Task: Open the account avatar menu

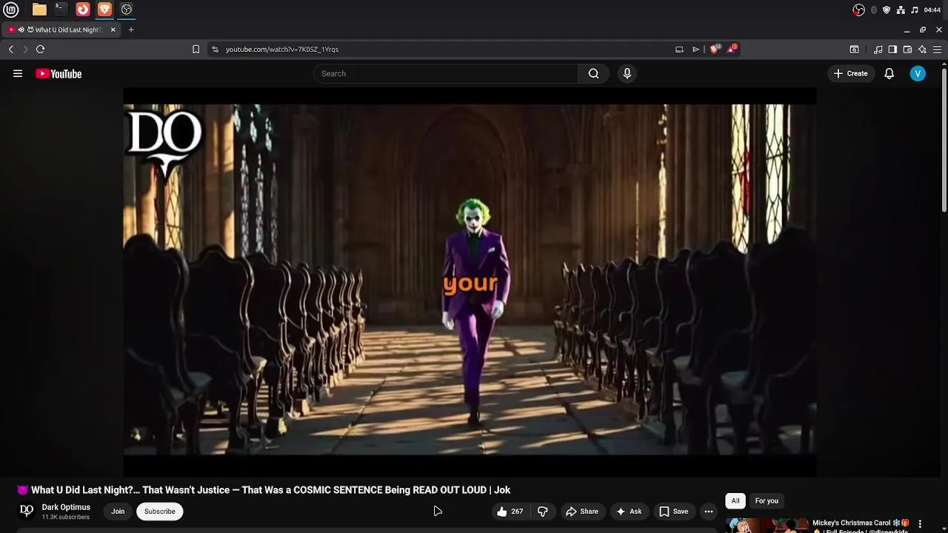Action: (918, 73)
